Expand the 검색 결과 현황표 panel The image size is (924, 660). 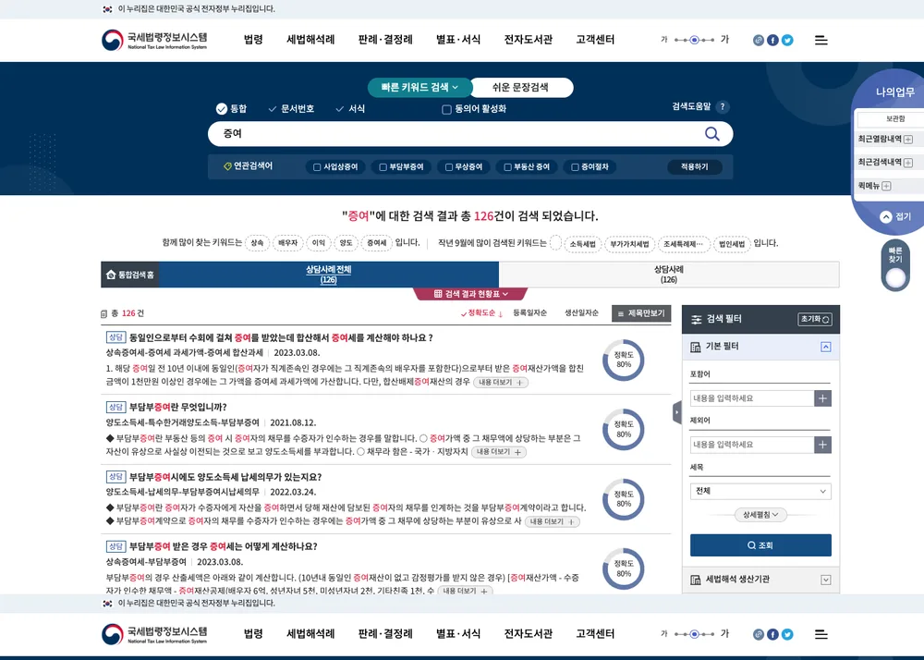tap(471, 294)
